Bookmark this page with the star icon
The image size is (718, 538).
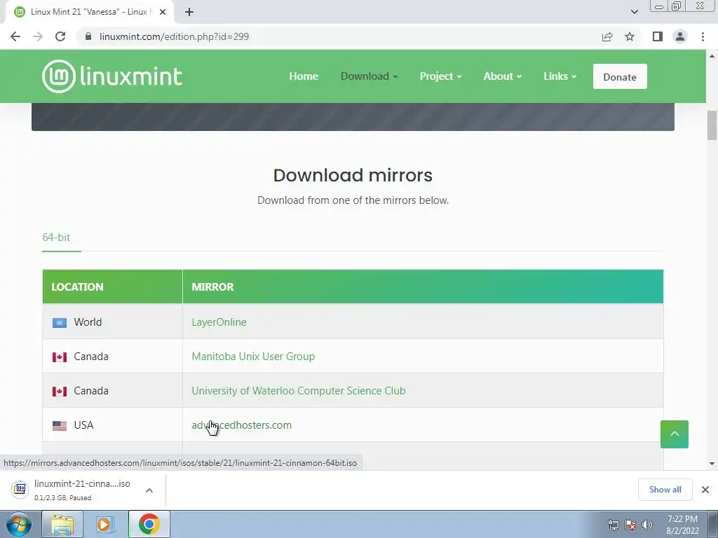pos(630,36)
